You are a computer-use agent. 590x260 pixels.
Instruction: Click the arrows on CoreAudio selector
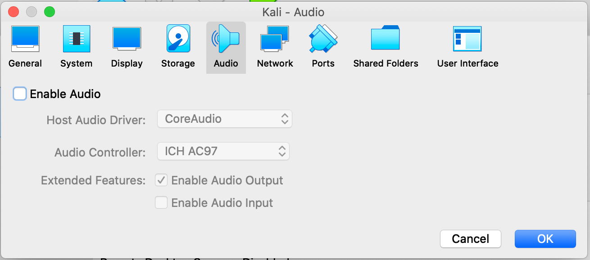tap(285, 119)
